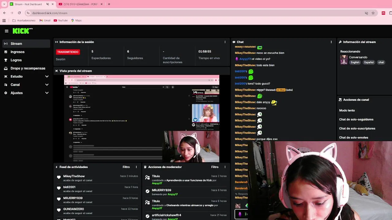
Task: Open Filtro in Acciones de moderador
Action: pos(215,167)
